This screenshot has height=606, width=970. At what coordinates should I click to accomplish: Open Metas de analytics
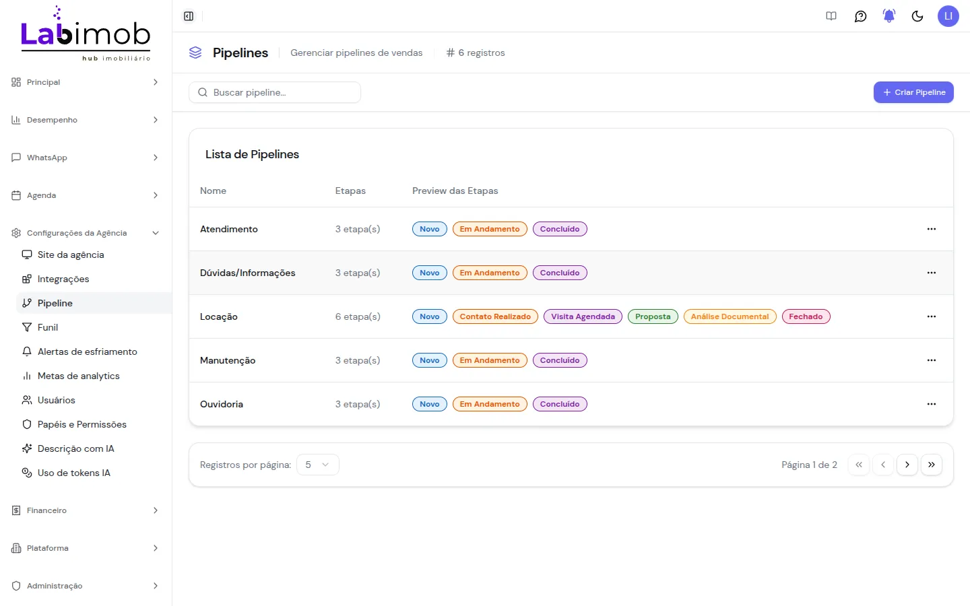tap(94, 376)
